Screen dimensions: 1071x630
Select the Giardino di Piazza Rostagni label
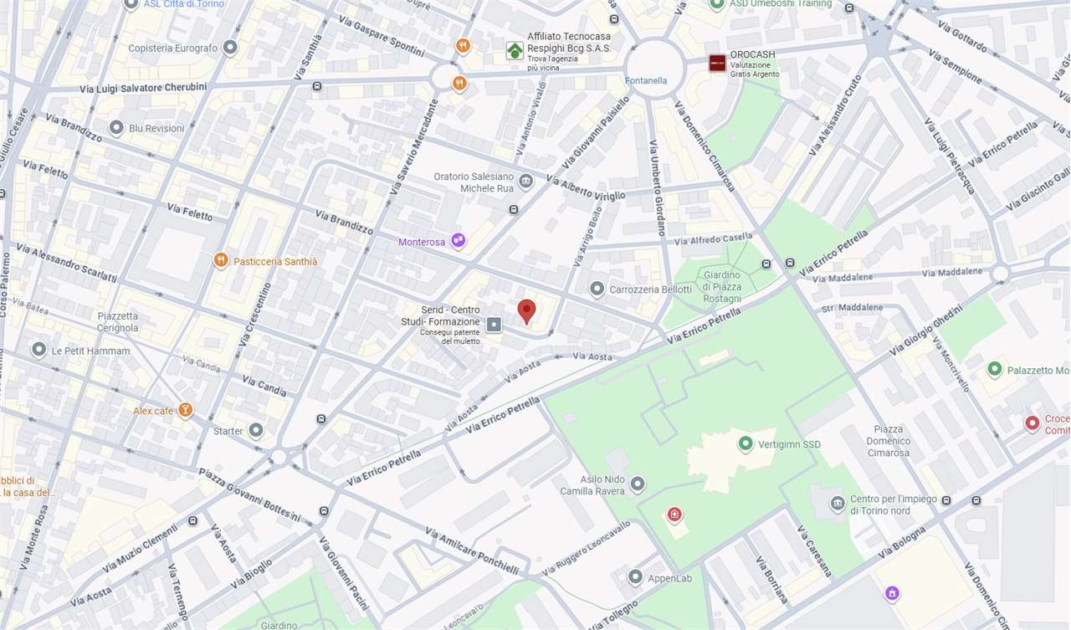click(722, 286)
